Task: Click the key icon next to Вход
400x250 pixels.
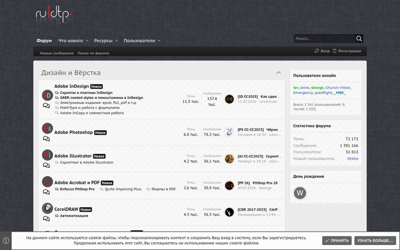Action: click(317, 51)
